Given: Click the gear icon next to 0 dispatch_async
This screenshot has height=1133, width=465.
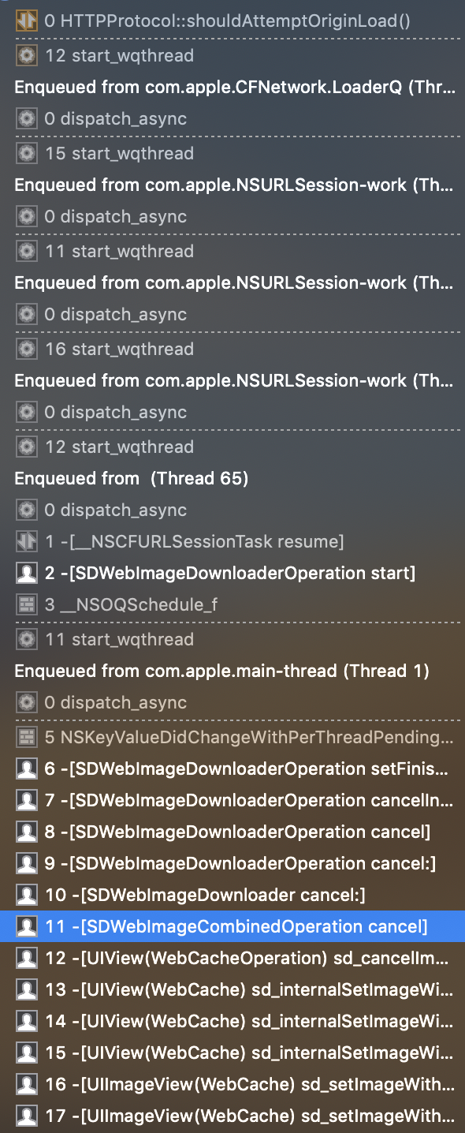Looking at the screenshot, I should (x=26, y=118).
